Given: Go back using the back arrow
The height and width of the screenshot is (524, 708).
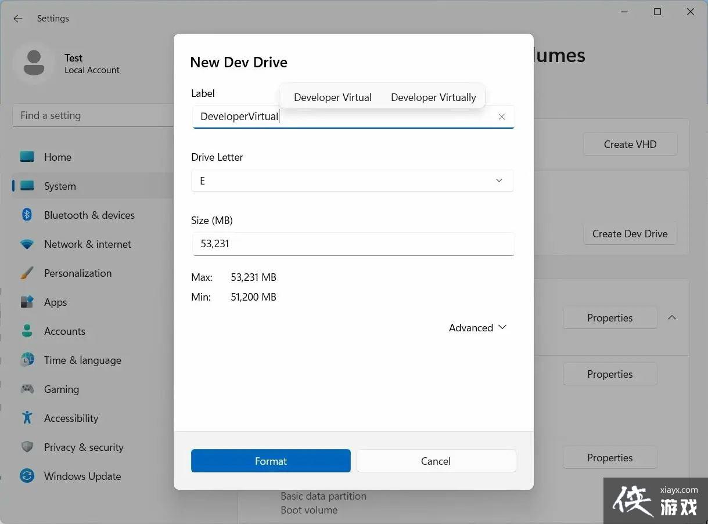Looking at the screenshot, I should pos(18,19).
